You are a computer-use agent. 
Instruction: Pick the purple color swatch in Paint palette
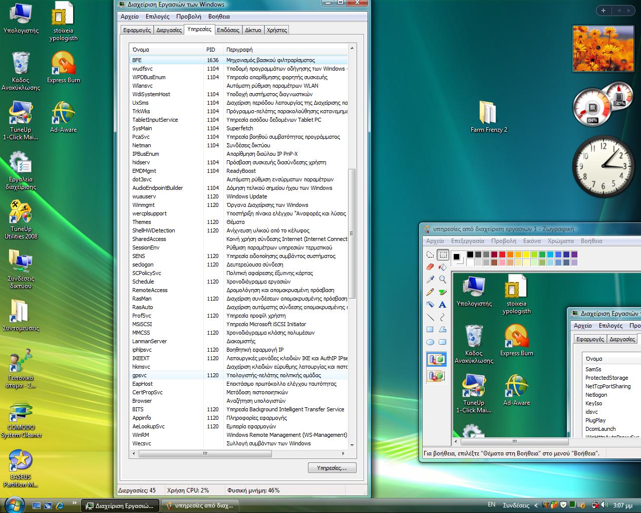coord(574,255)
